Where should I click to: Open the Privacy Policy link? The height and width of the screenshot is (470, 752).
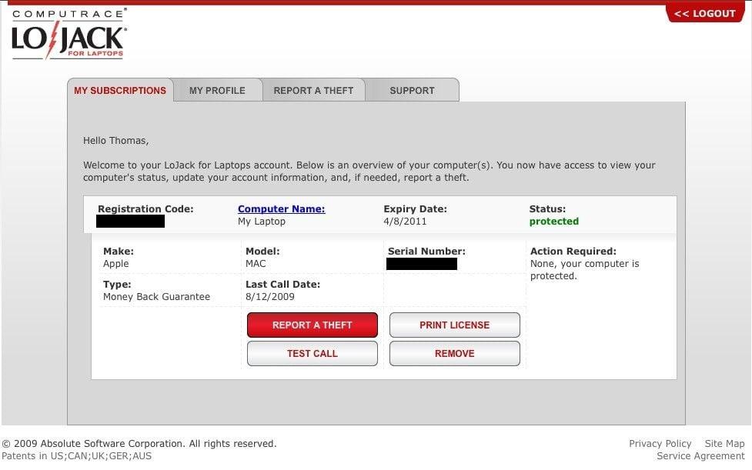point(660,444)
